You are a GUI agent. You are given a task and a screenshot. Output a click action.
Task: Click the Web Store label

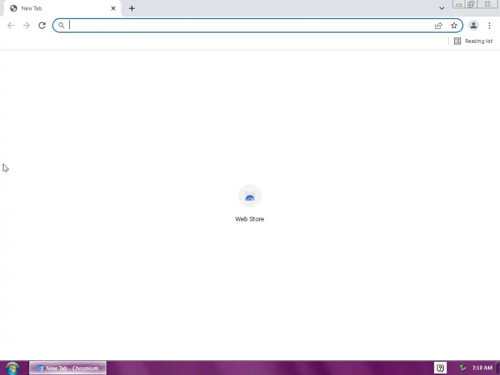tap(250, 219)
